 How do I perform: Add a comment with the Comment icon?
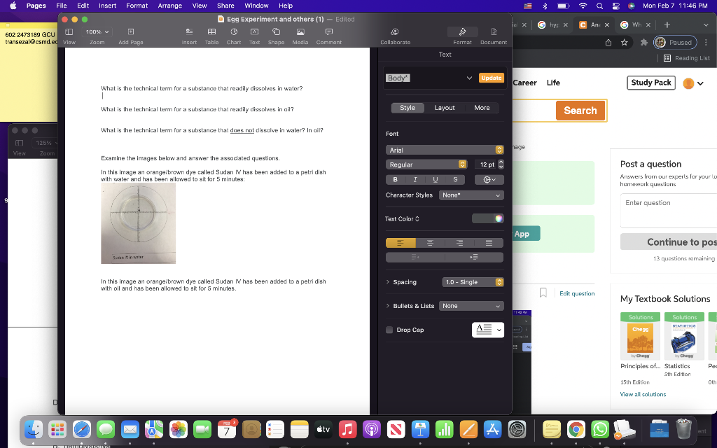coord(328,32)
